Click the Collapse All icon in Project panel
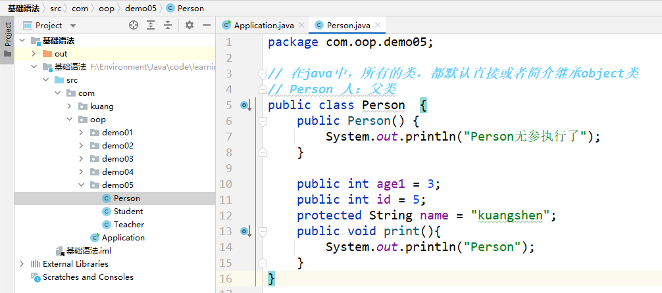The height and width of the screenshot is (293, 662). [x=168, y=26]
